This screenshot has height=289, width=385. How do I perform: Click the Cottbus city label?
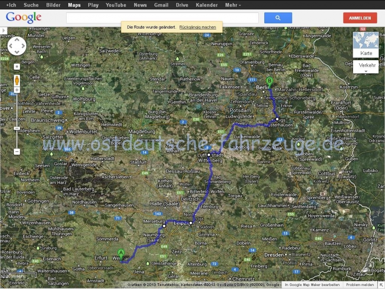327,174
